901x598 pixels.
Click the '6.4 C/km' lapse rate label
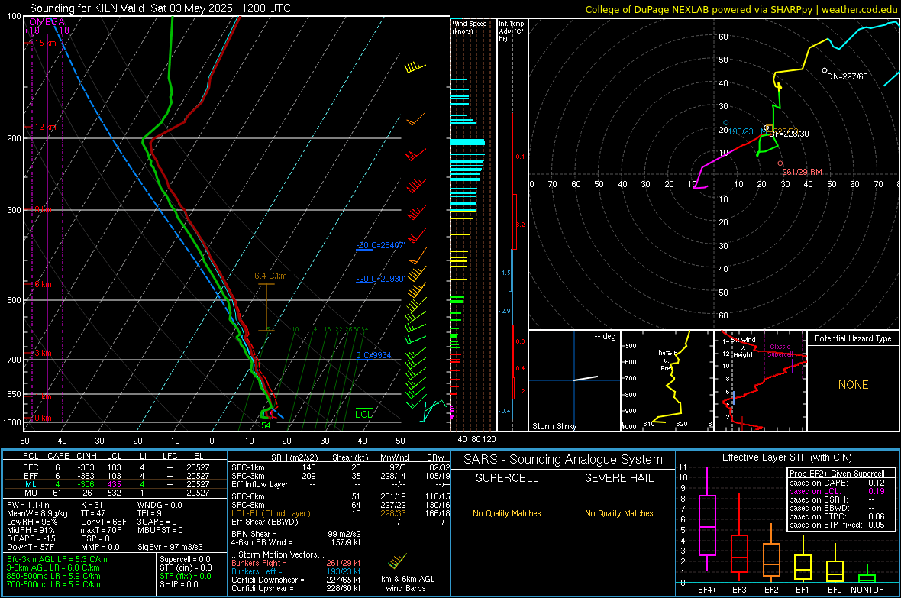coord(270,276)
